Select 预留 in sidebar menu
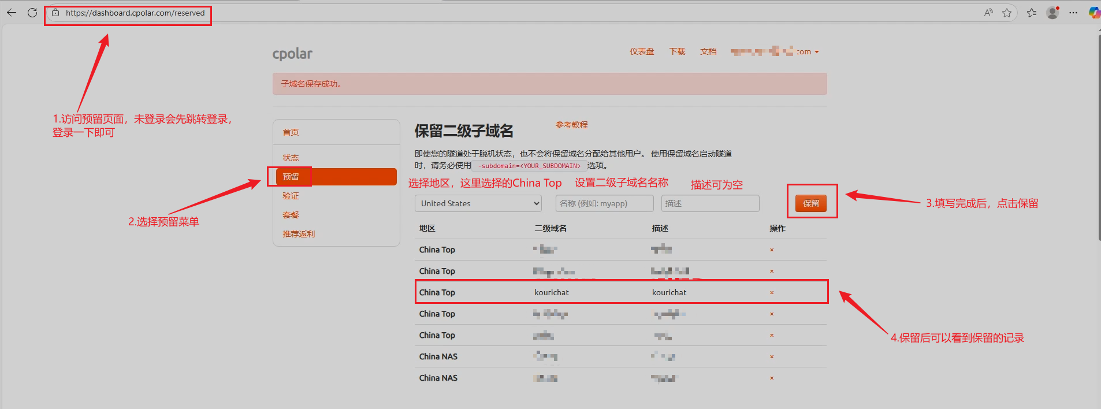Viewport: 1101px width, 409px height. pos(336,177)
